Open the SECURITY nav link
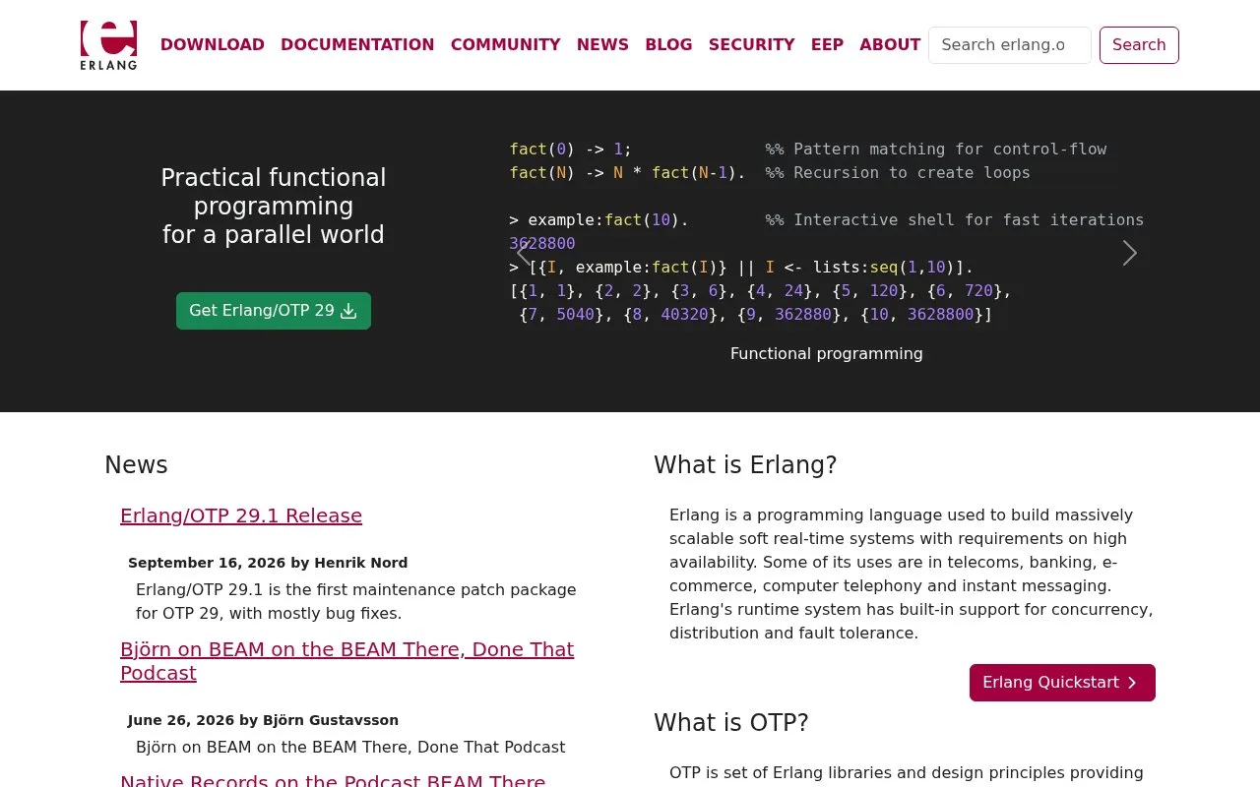 [x=752, y=44]
